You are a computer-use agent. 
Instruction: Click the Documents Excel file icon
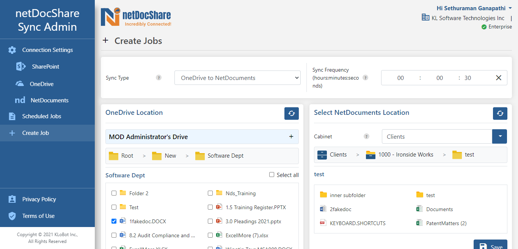click(419, 209)
